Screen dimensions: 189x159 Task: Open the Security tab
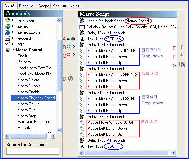(59, 6)
